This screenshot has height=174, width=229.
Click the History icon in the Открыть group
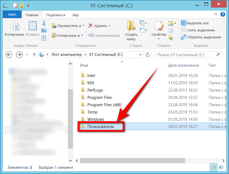(171, 38)
